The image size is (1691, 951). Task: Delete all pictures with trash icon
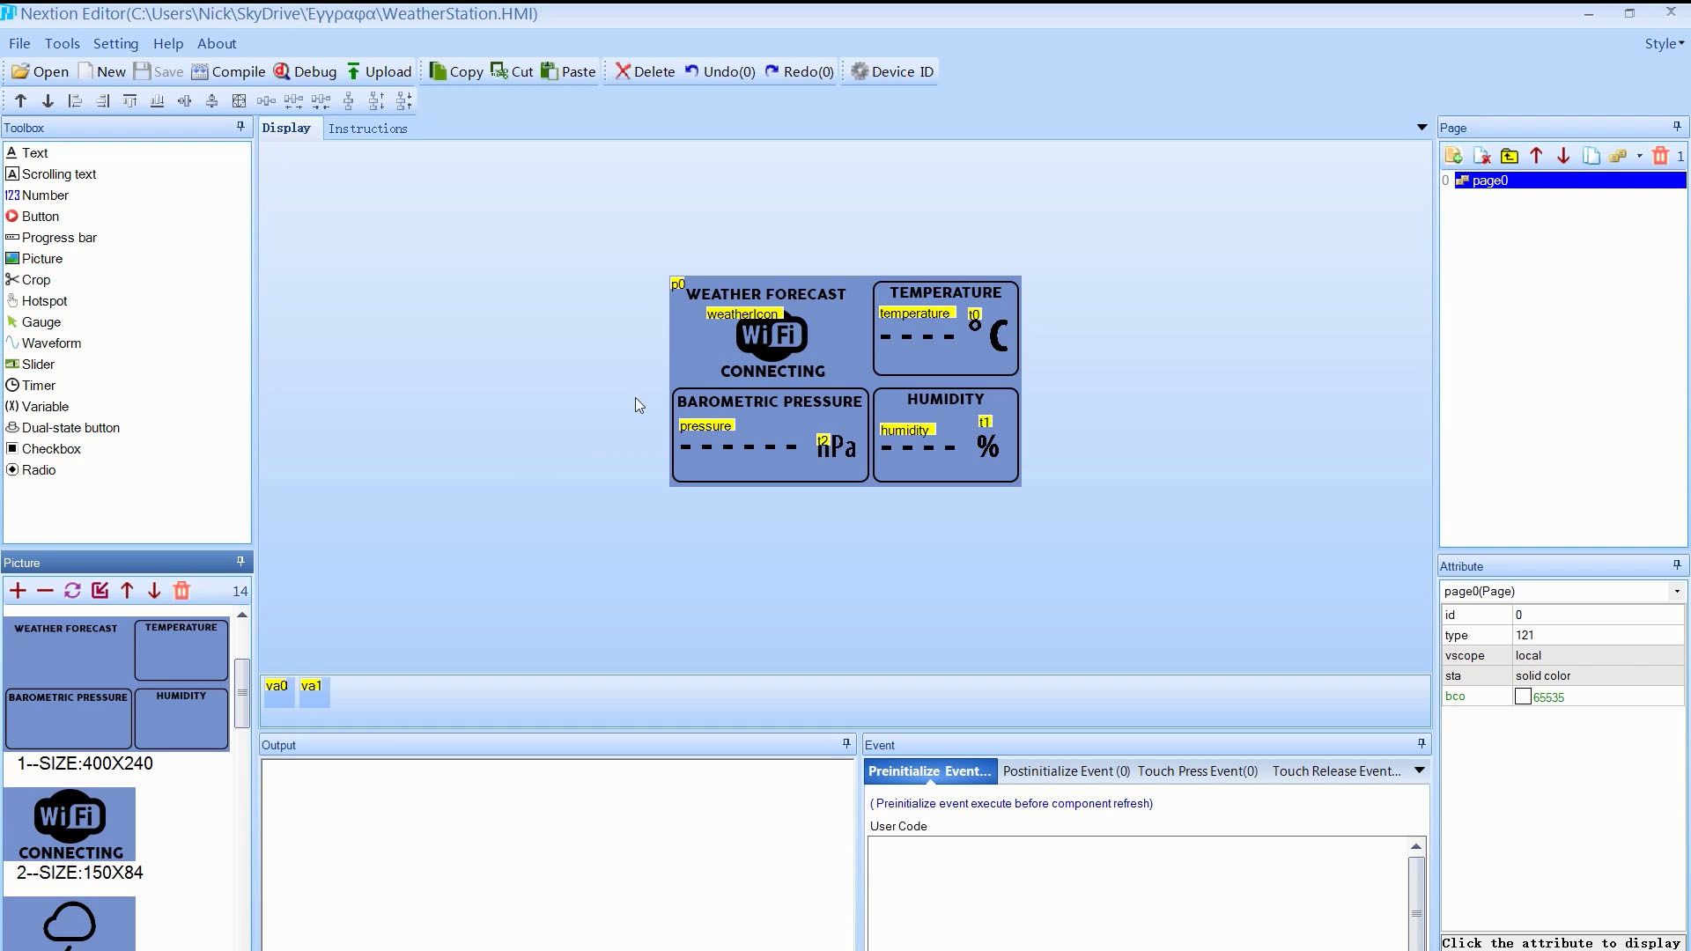[x=181, y=591]
